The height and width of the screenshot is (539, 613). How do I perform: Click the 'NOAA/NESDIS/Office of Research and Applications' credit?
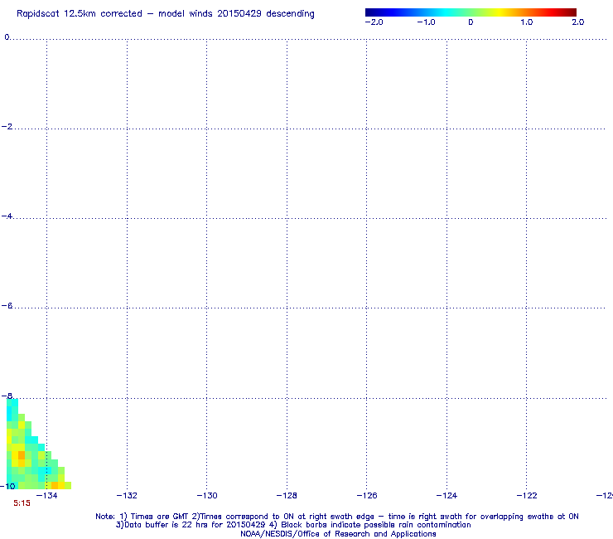click(x=338, y=534)
